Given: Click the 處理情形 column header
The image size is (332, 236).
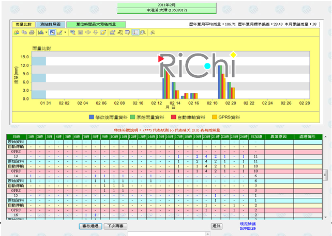Looking at the screenshot, I should pos(308,137).
